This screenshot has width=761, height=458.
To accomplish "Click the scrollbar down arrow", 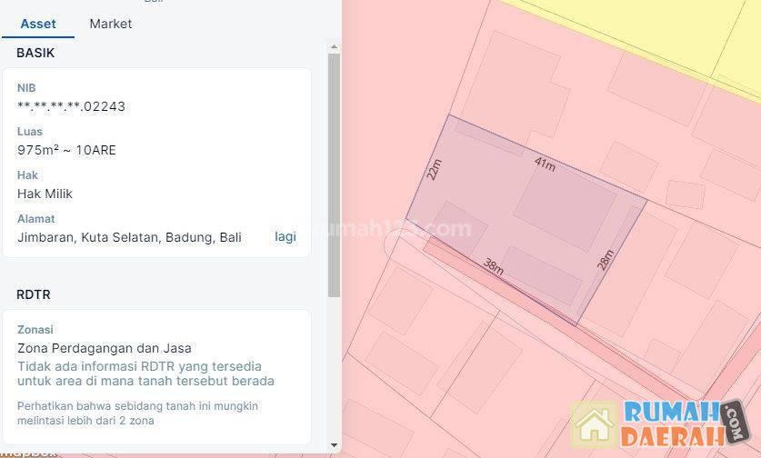I will (x=334, y=445).
